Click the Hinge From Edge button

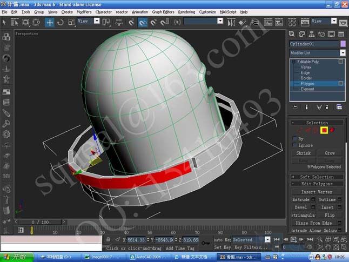point(314,223)
